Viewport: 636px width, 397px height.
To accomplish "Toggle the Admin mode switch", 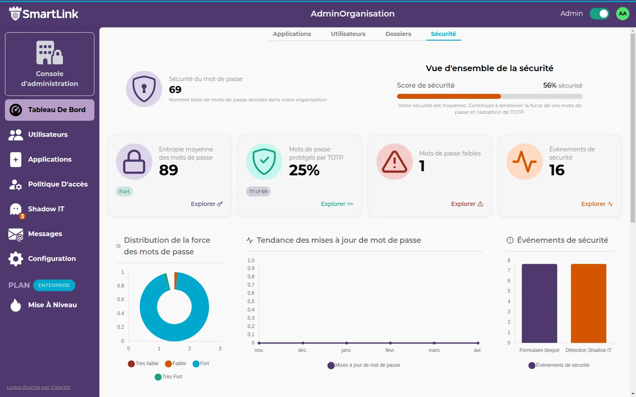I will click(600, 14).
